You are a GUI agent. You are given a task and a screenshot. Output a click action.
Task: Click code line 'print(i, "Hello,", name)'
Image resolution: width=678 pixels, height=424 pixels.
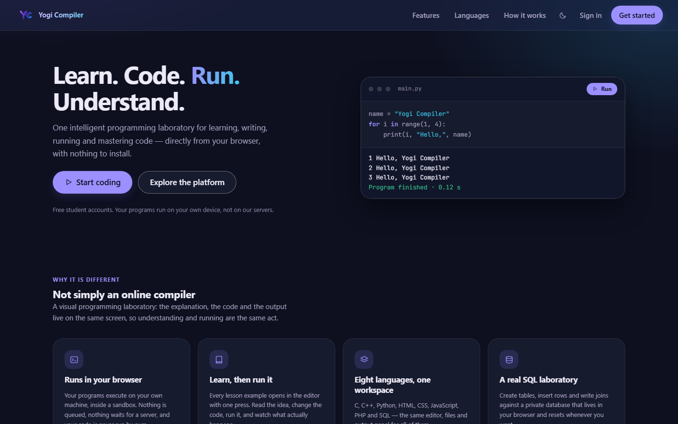(427, 135)
